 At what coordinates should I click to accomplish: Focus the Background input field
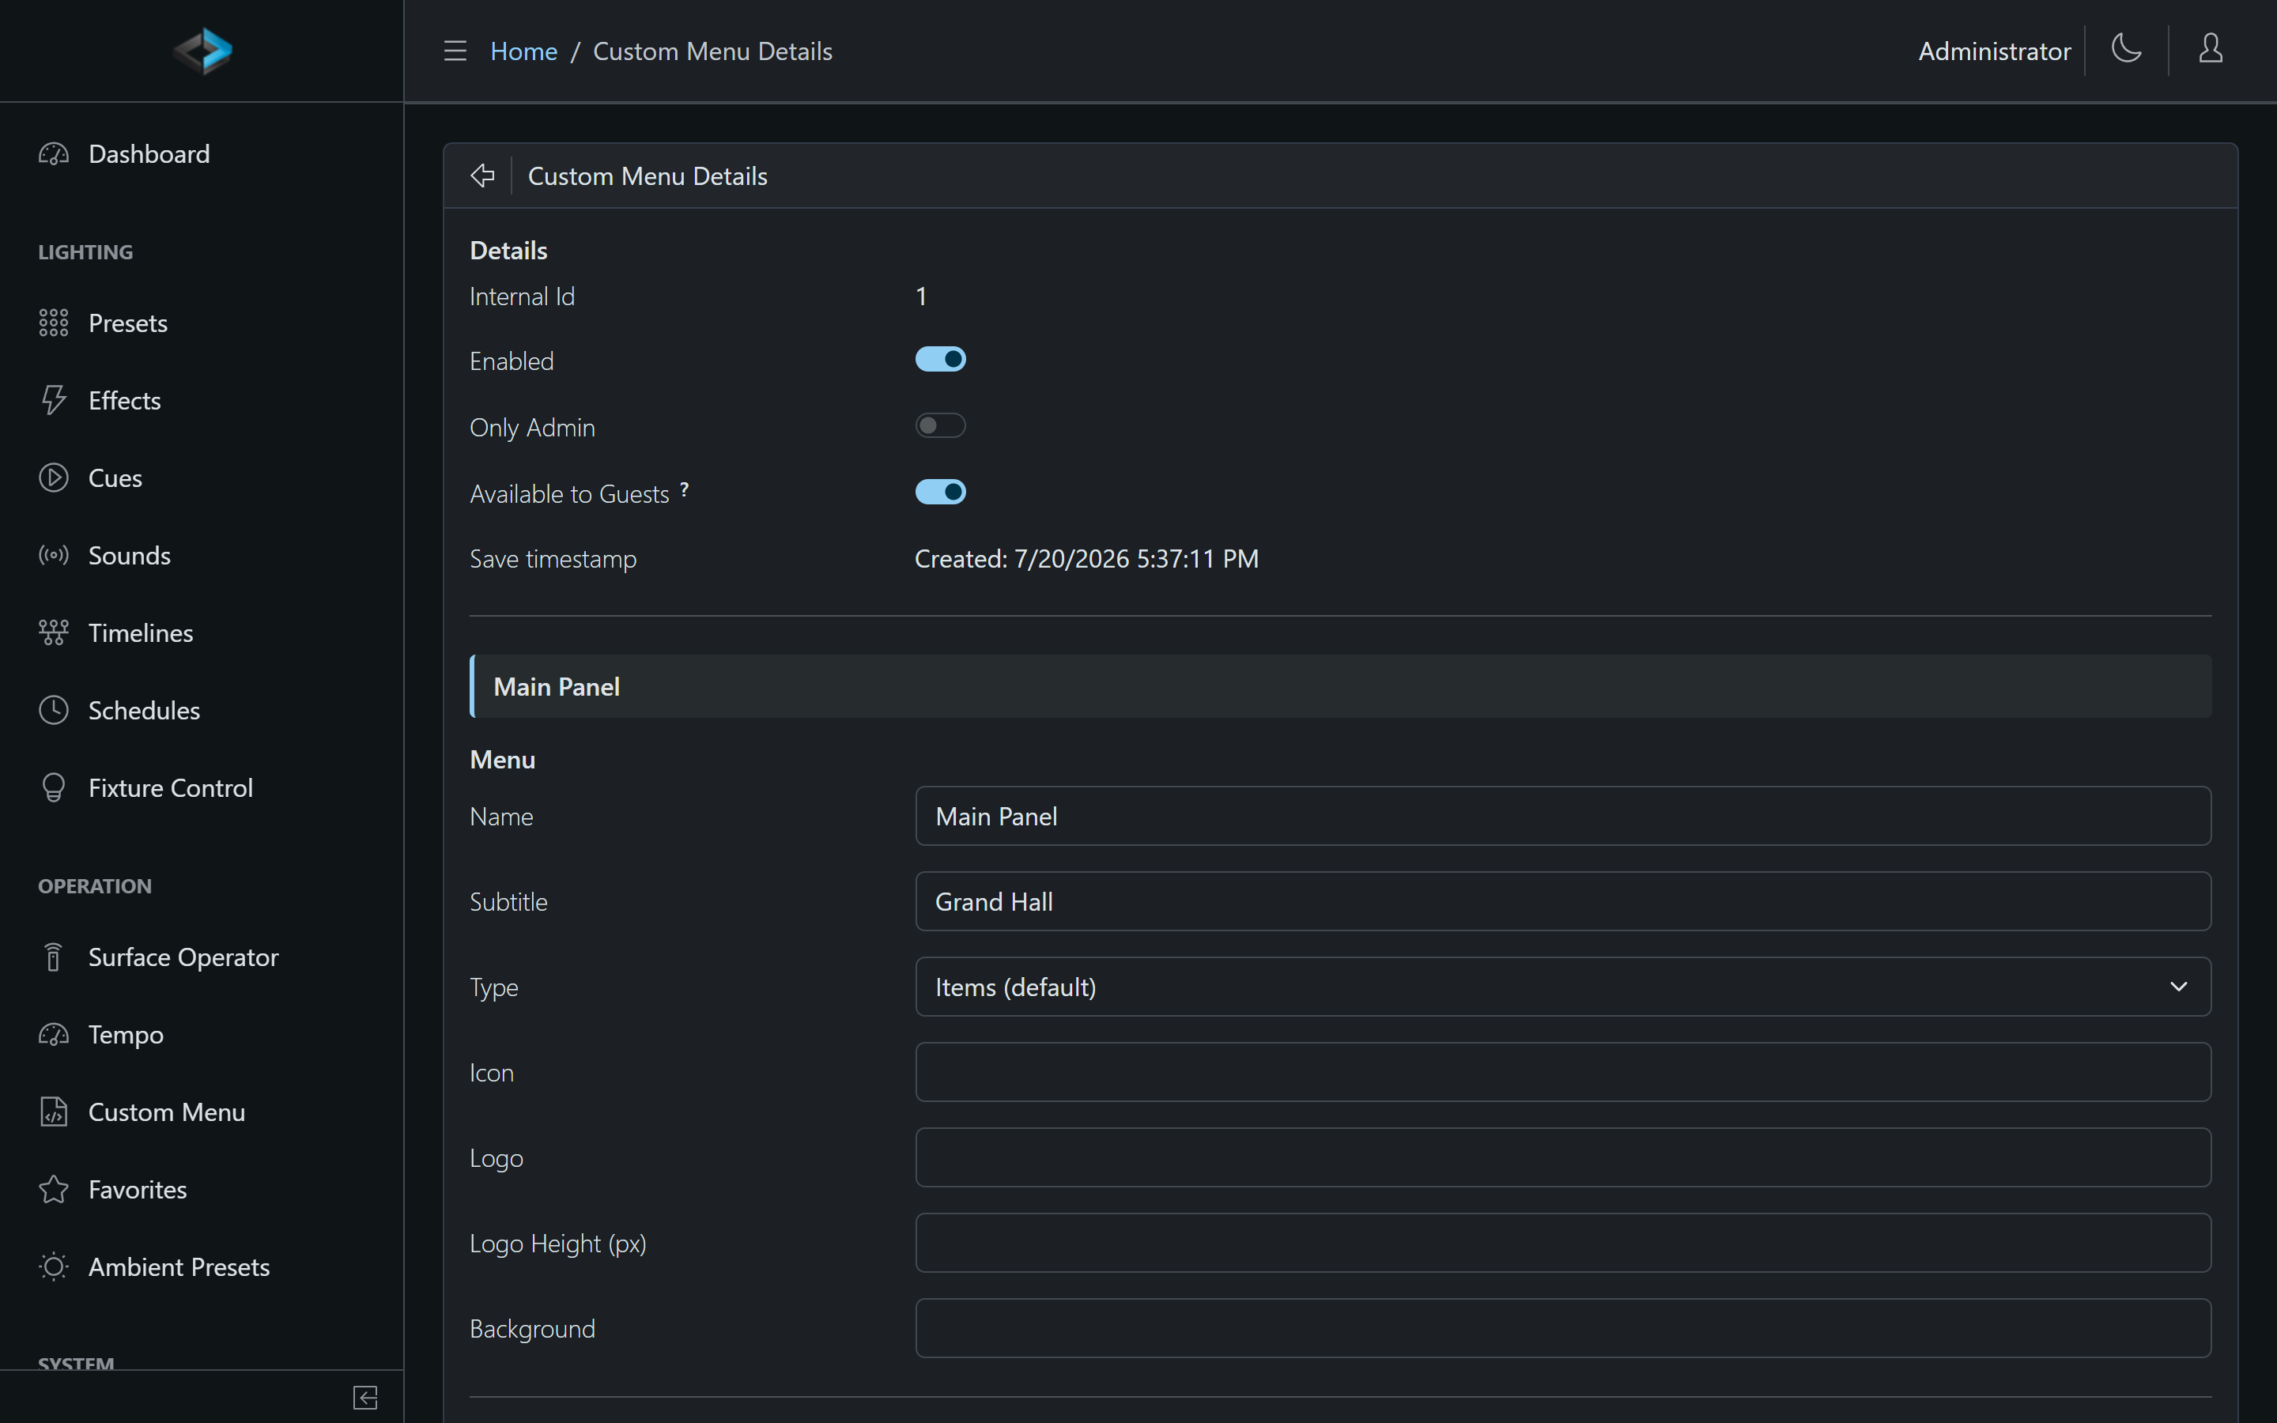[x=1563, y=1328]
